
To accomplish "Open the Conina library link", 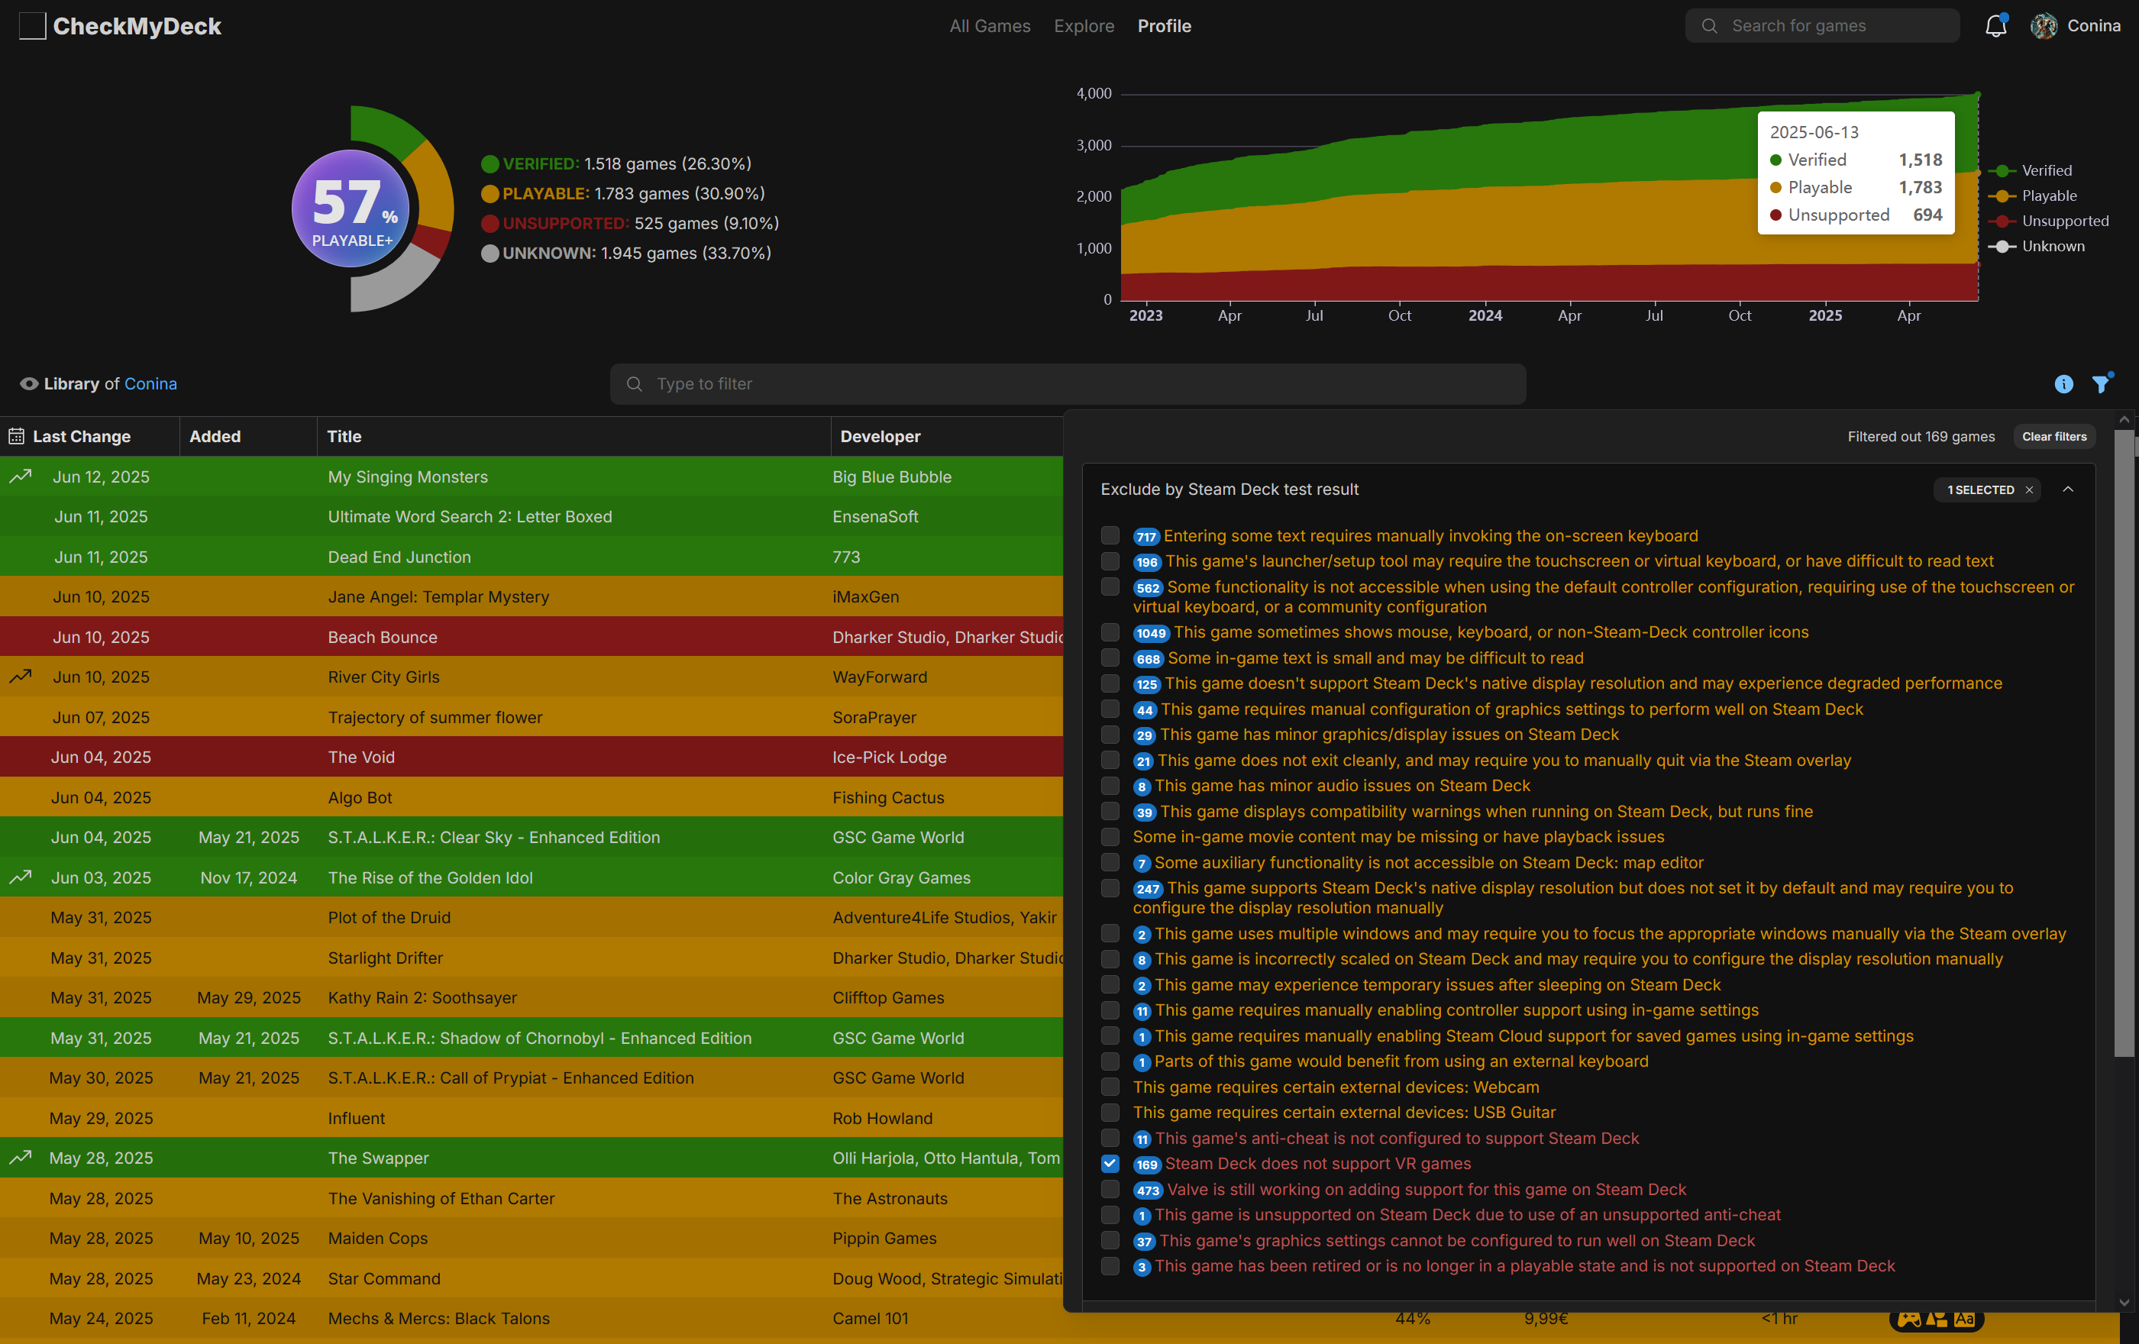I will coord(150,384).
